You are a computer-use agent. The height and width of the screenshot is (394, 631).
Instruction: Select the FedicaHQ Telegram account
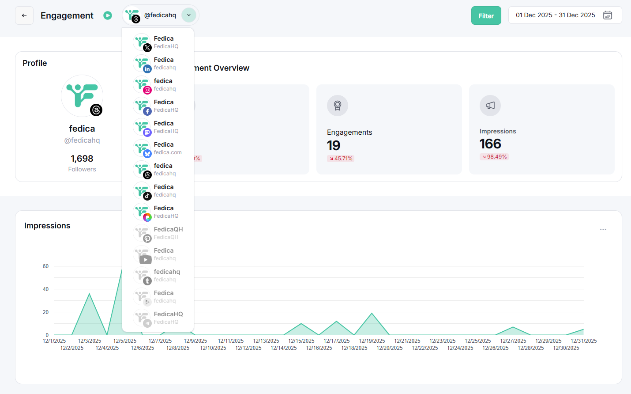click(158, 318)
